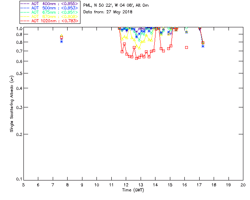250x200 pixels.
Task: Click the 'Data from: 27 May 2018' text
Action: (108, 12)
